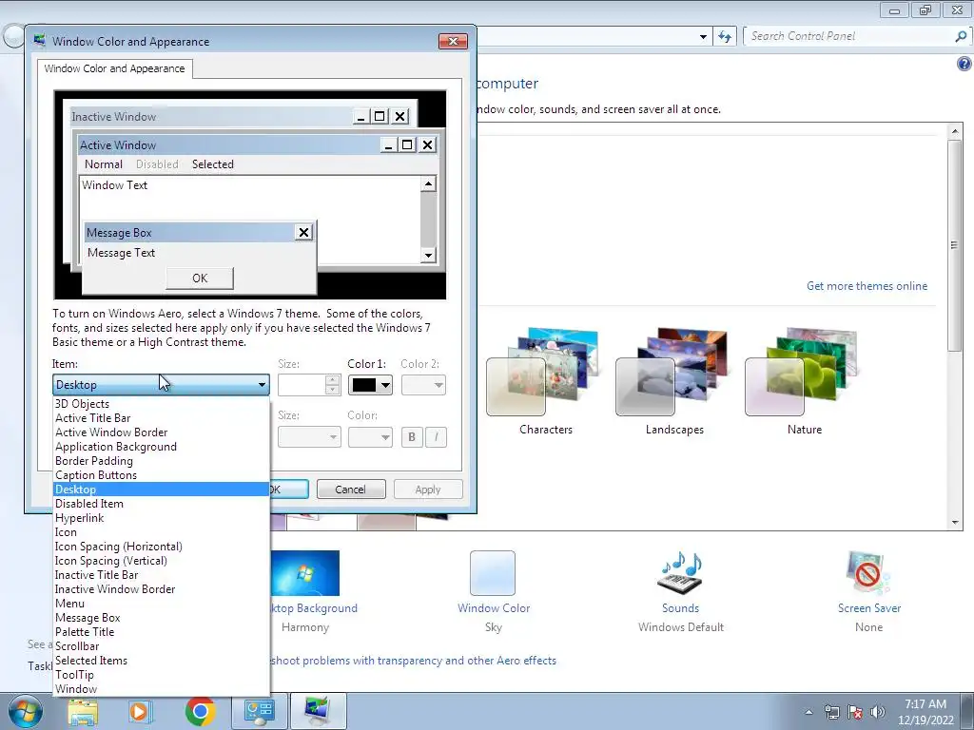Click the Personalization taskbar icon

[318, 711]
